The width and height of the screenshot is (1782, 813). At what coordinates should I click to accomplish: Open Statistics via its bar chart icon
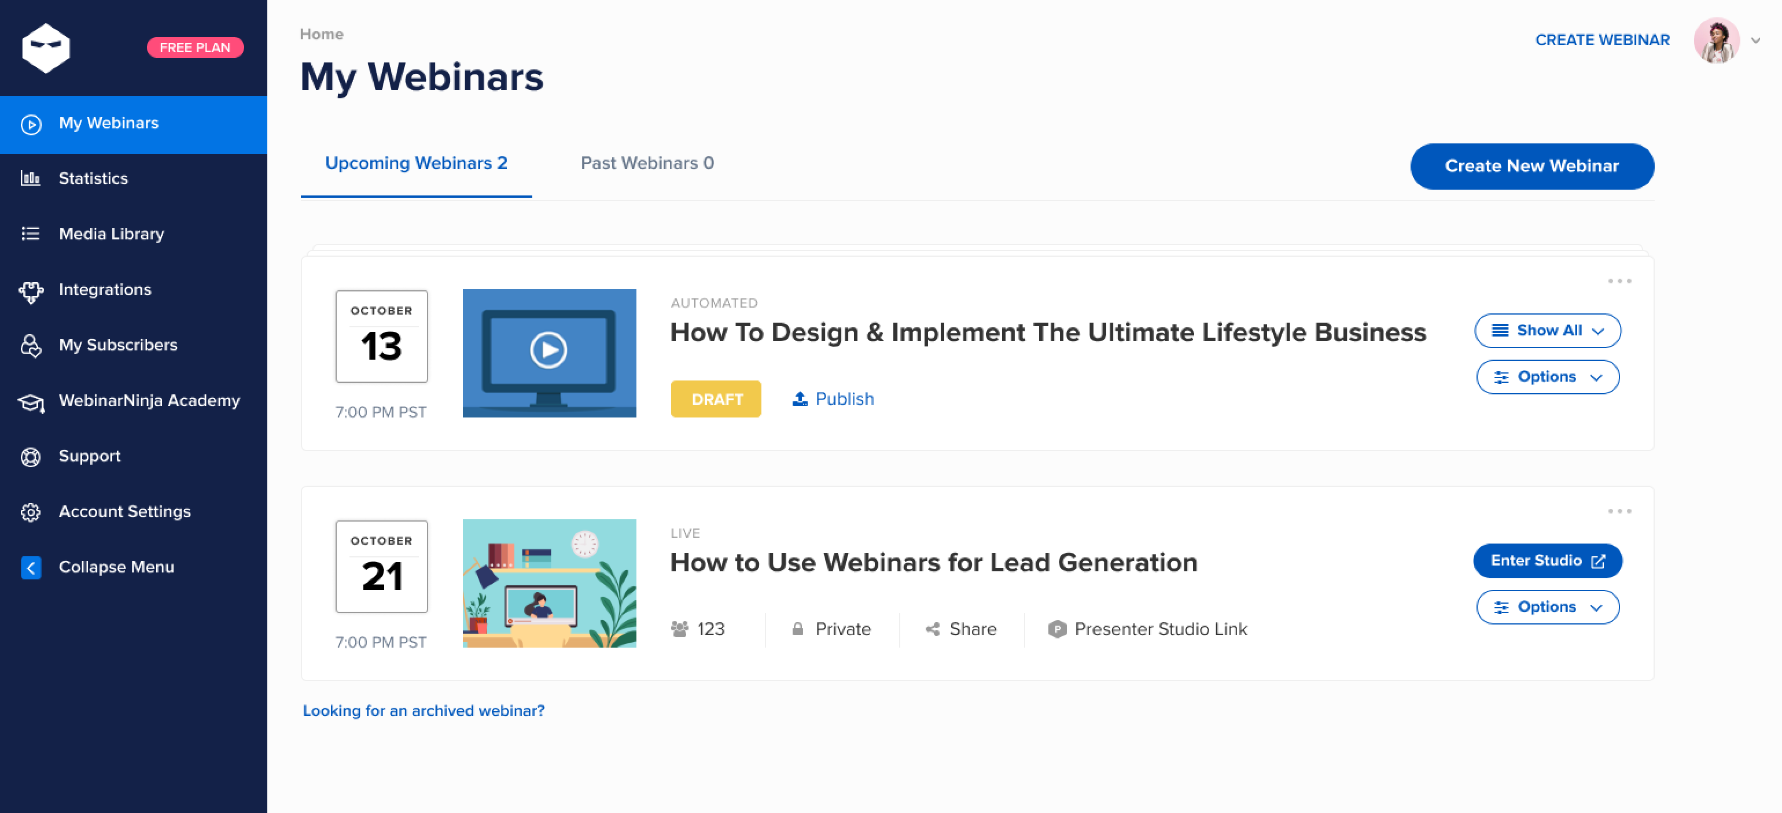(31, 178)
